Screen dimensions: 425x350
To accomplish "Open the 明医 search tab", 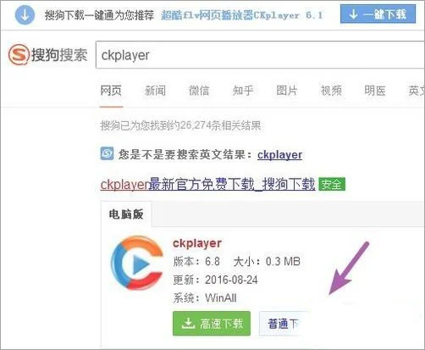I will click(375, 91).
